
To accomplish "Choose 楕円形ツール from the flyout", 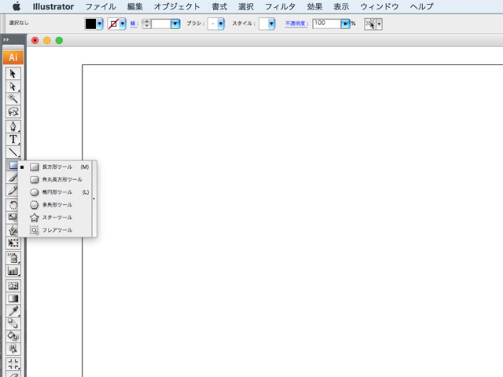I will point(57,192).
